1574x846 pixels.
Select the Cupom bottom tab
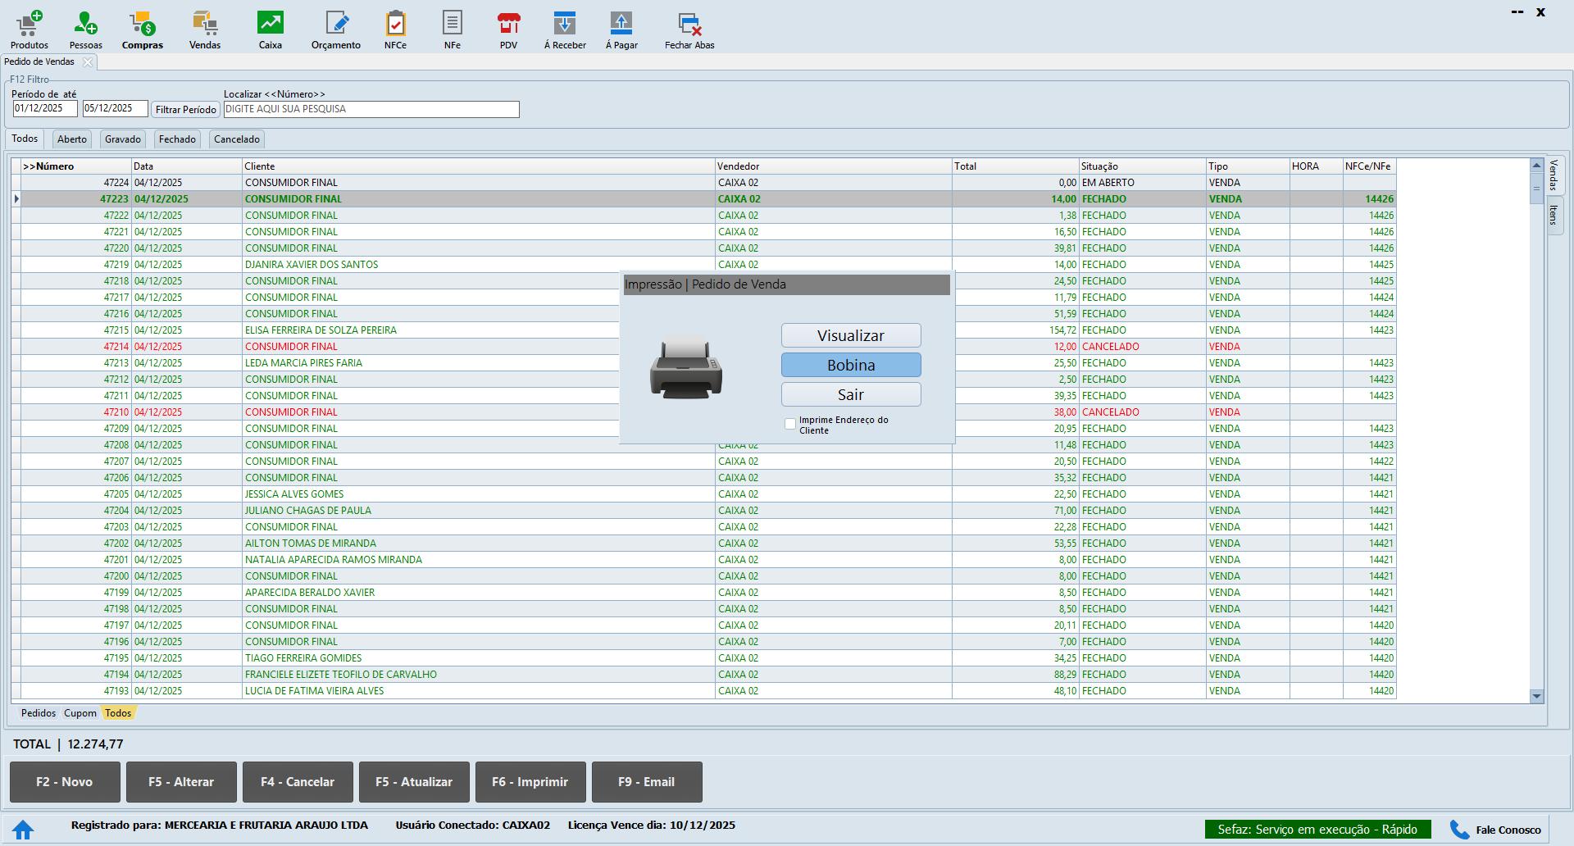click(80, 713)
